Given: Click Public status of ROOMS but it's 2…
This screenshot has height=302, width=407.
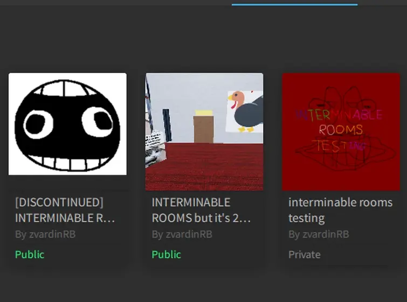Looking at the screenshot, I should [167, 255].
